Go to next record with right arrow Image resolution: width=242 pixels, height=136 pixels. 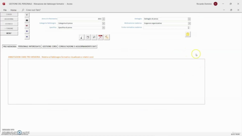27,37
